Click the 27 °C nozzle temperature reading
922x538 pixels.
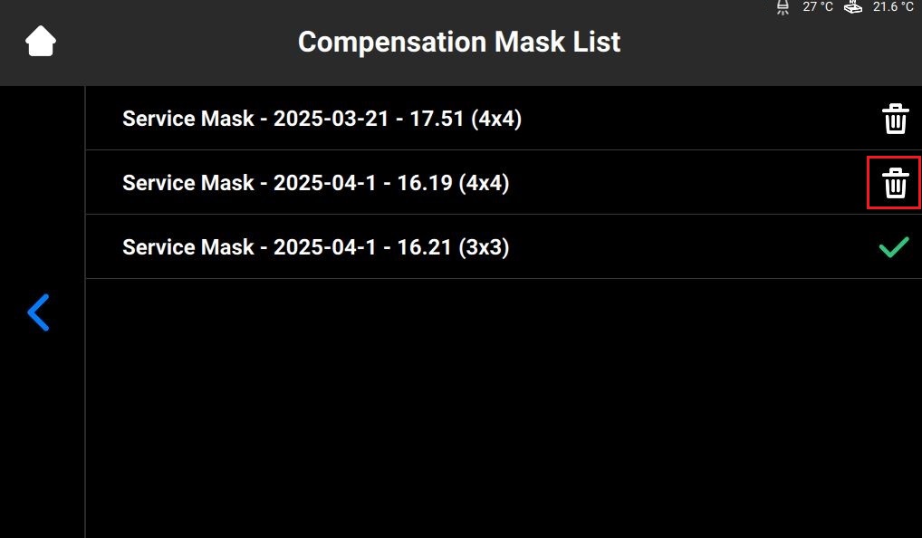pyautogui.click(x=818, y=7)
